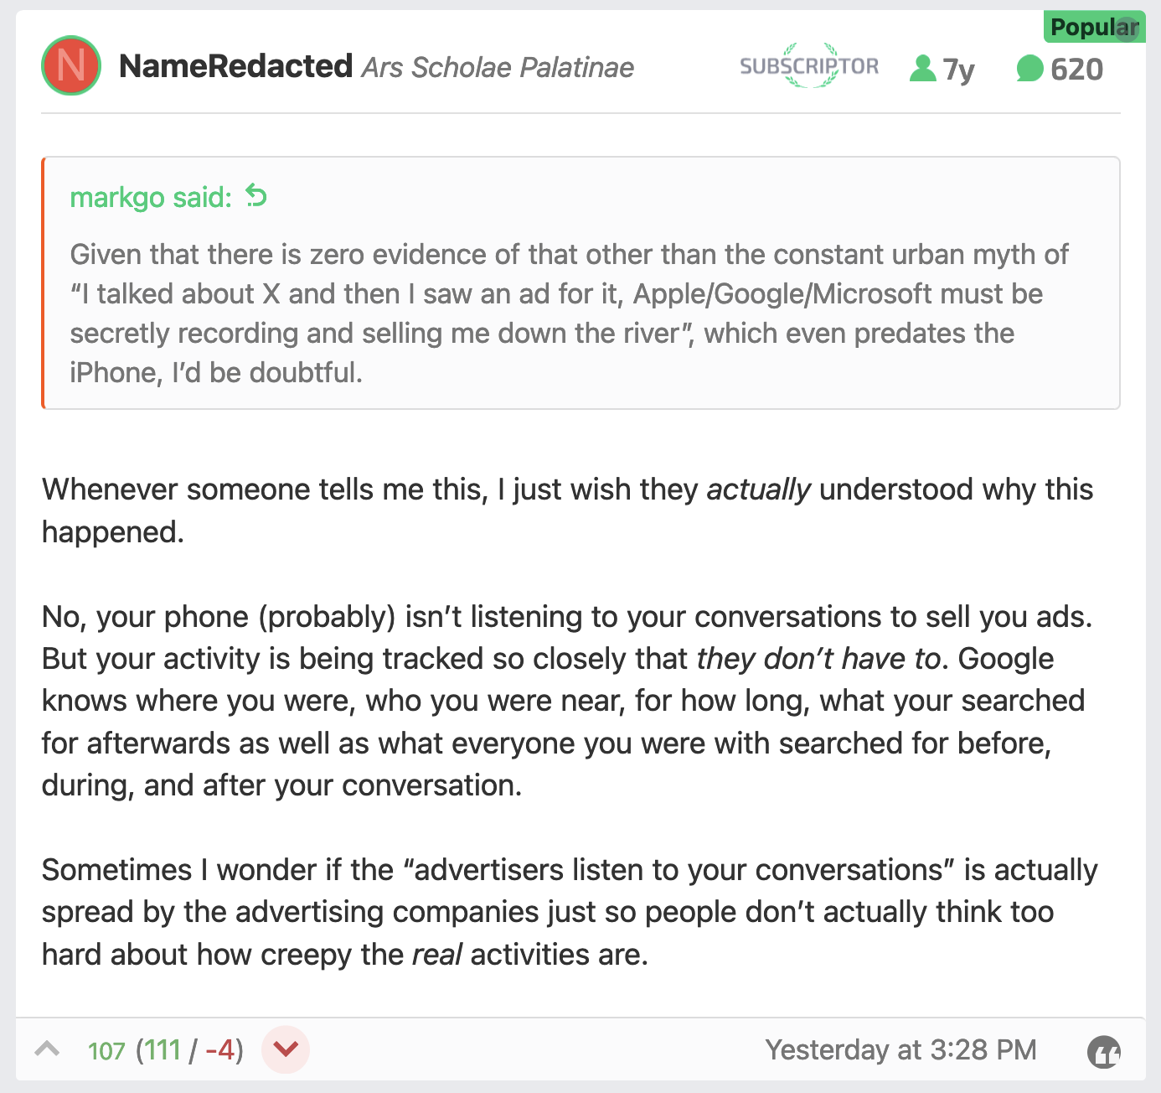Click the "Ars Scholae Palatinae" user title
The width and height of the screenshot is (1161, 1093).
tap(498, 67)
